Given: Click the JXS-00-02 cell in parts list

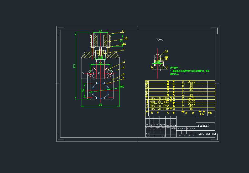Looking at the screenshot, I should click(x=158, y=106).
